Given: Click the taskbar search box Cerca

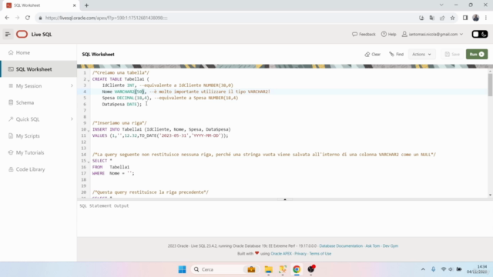Looking at the screenshot, I should 224,269.
